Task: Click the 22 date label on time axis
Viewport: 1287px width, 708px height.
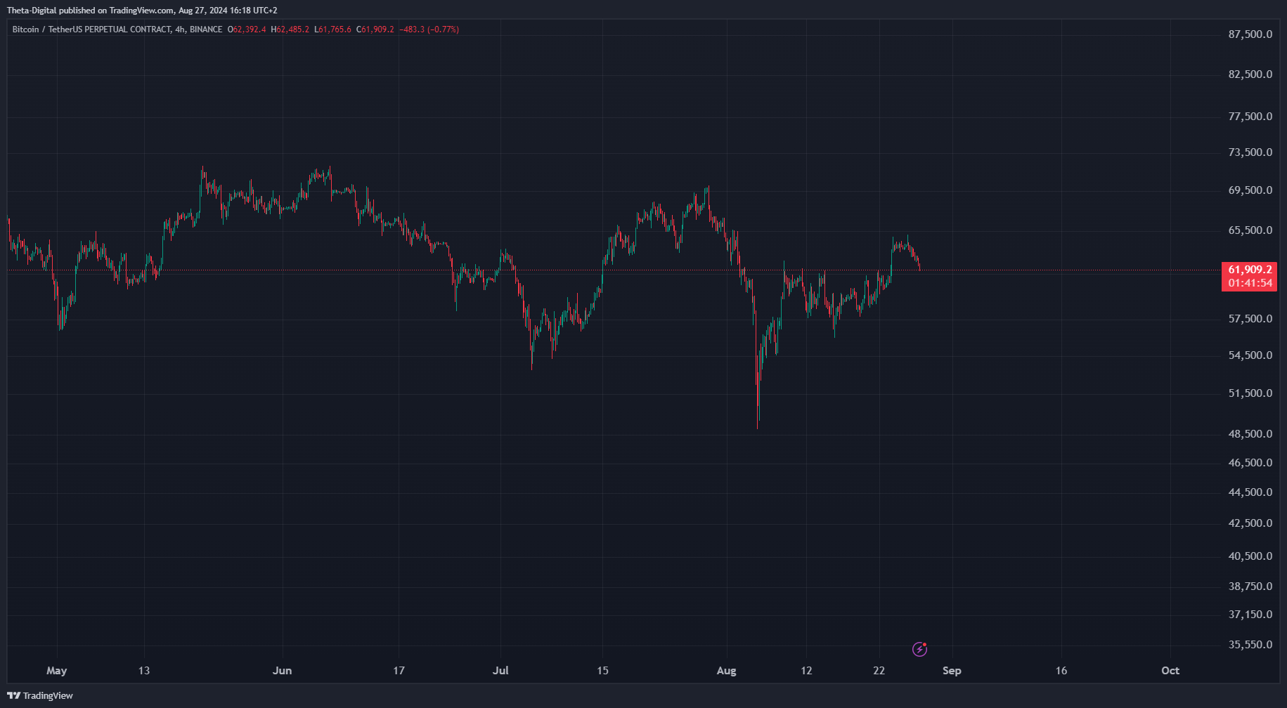Action: pyautogui.click(x=879, y=671)
